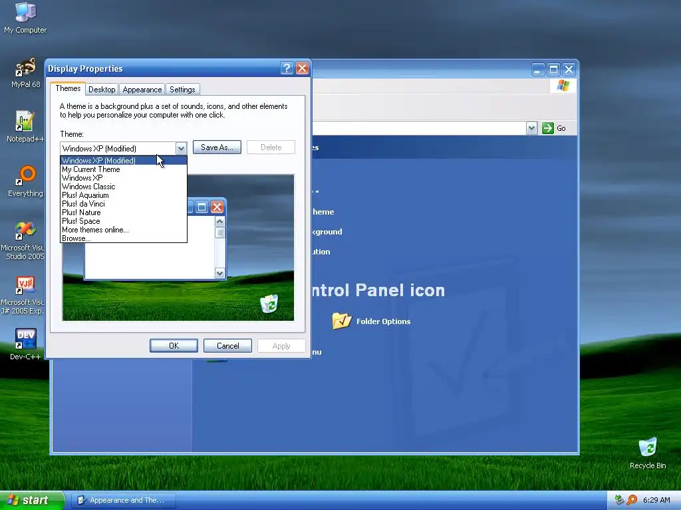Click the Apply button

(x=281, y=345)
